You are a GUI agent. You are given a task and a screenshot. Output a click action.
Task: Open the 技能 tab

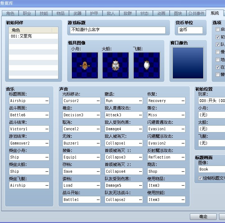(44, 13)
